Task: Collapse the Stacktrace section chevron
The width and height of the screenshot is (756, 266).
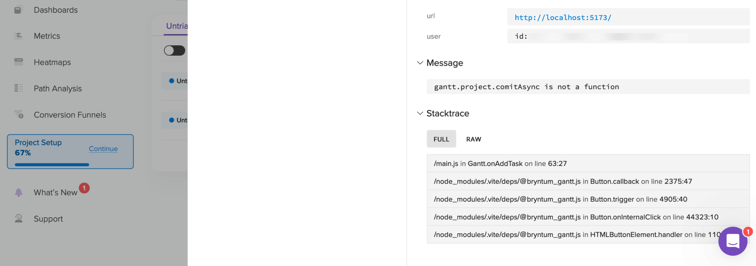Action: pyautogui.click(x=420, y=113)
